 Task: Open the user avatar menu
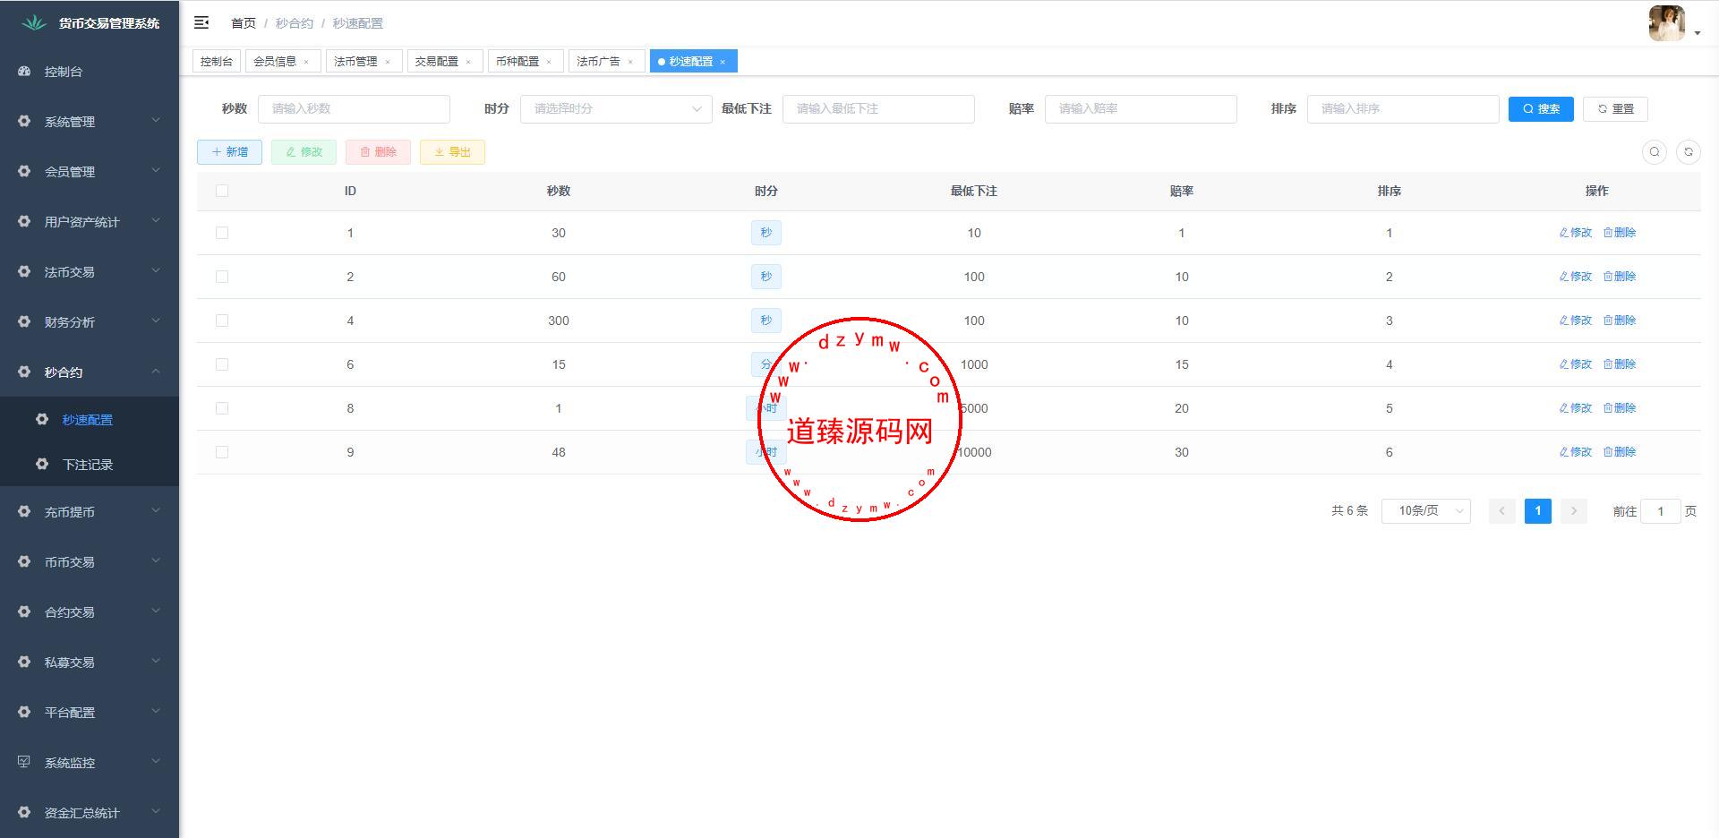coord(1666,23)
